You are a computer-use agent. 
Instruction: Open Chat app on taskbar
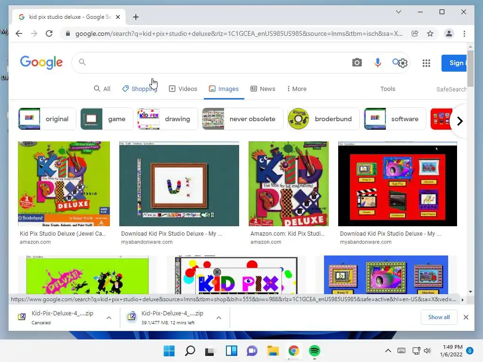(x=252, y=351)
